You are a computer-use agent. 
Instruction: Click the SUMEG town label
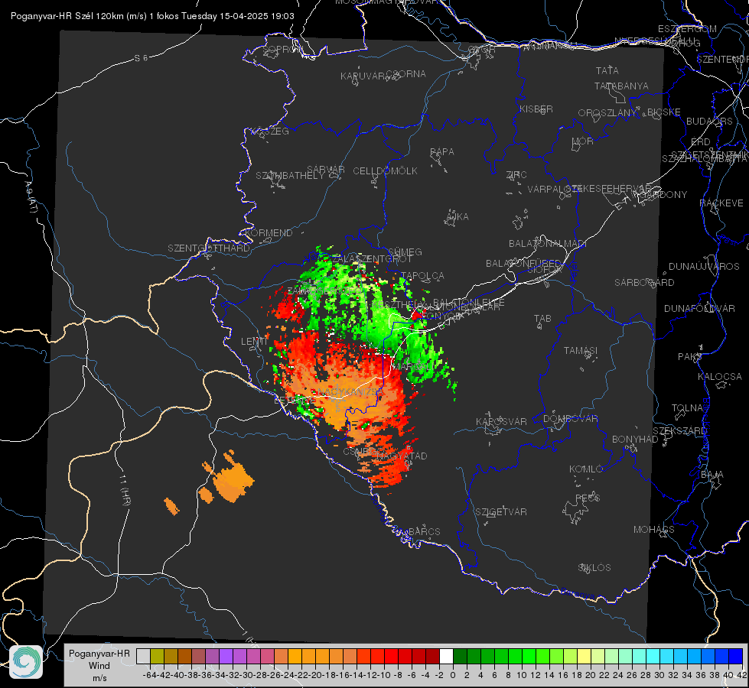(405, 252)
